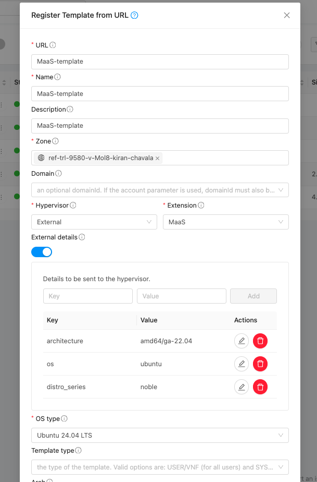Open the Hypervisor dropdown showing External
Image resolution: width=317 pixels, height=482 pixels.
[x=94, y=222]
